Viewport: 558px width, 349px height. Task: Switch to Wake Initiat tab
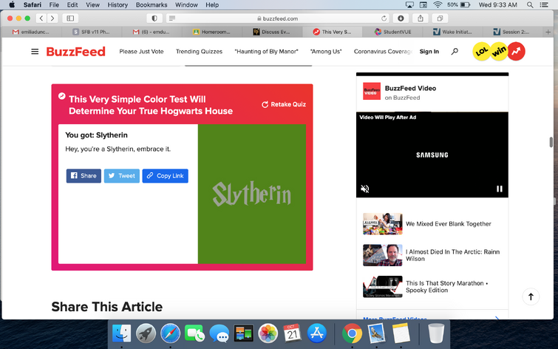point(452,32)
